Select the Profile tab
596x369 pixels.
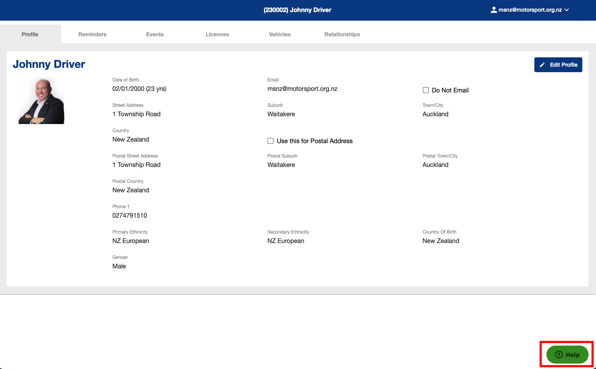tap(30, 34)
